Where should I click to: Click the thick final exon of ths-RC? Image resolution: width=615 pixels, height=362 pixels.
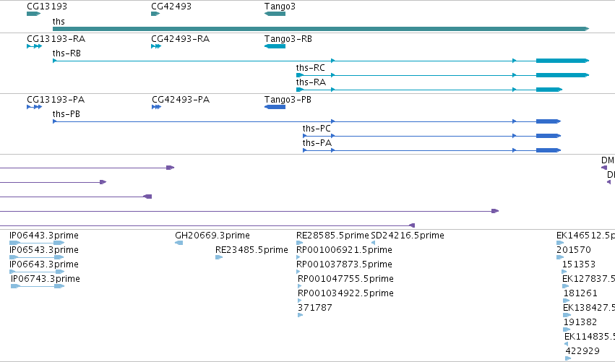click(562, 75)
